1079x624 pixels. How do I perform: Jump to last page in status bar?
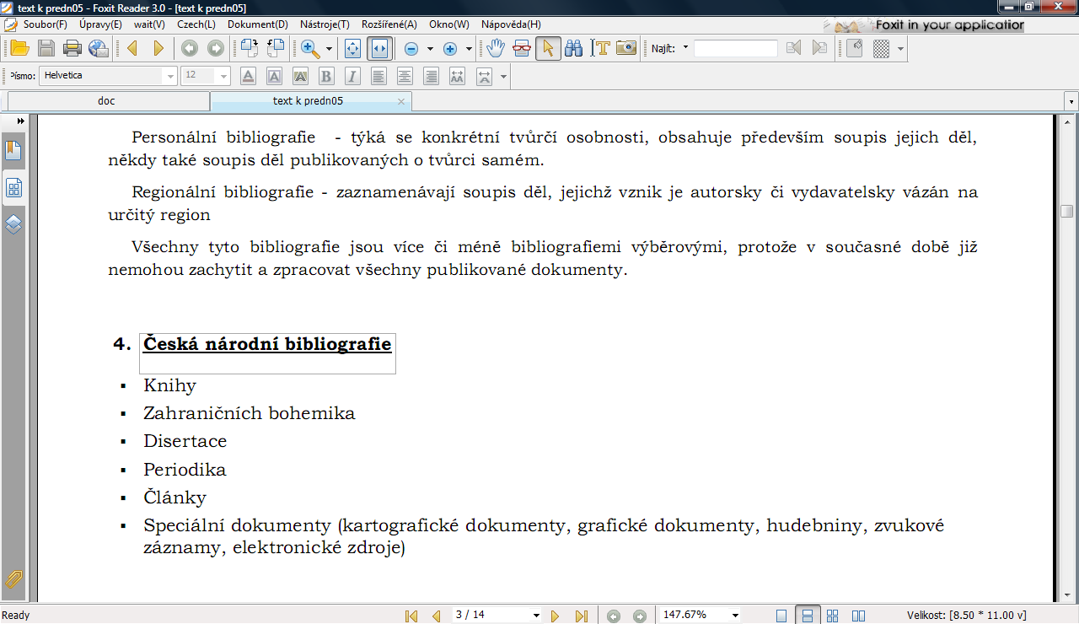click(x=581, y=616)
